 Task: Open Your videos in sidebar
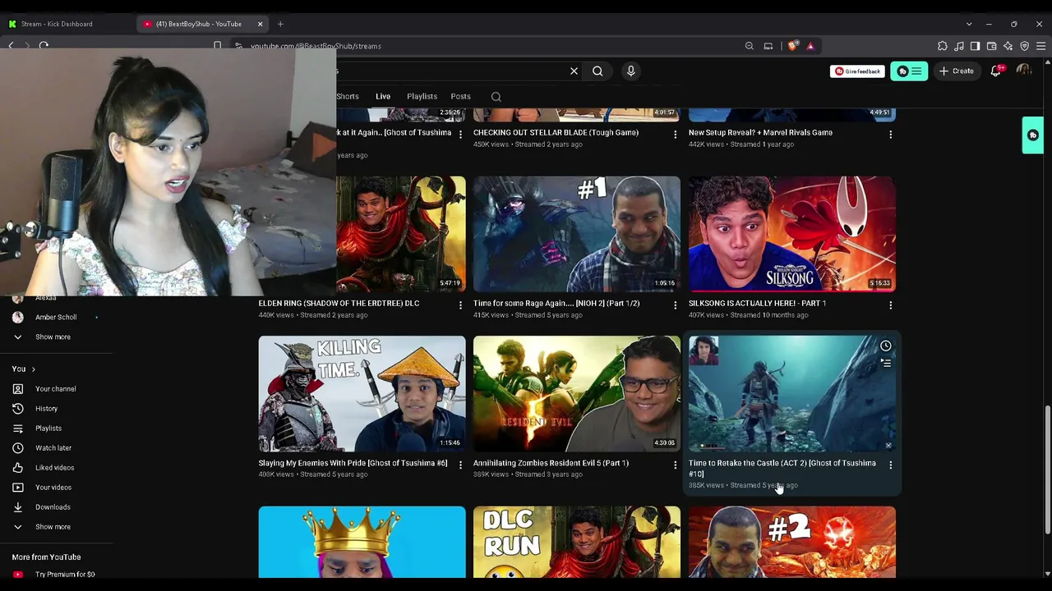pos(53,488)
